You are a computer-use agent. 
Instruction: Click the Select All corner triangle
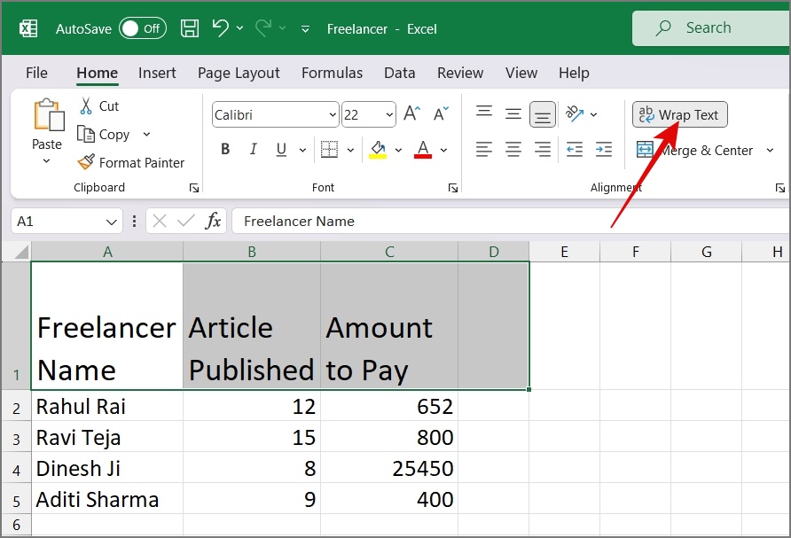21,251
